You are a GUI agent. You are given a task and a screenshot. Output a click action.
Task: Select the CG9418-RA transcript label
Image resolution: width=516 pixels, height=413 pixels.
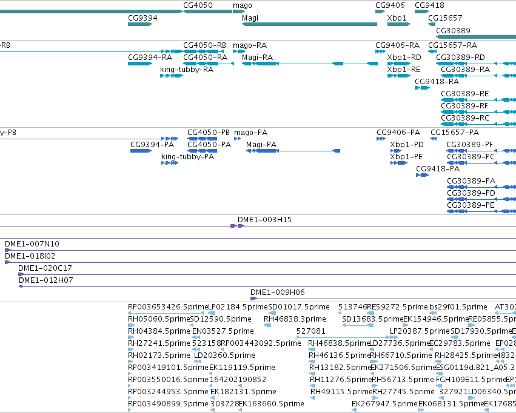437,82
